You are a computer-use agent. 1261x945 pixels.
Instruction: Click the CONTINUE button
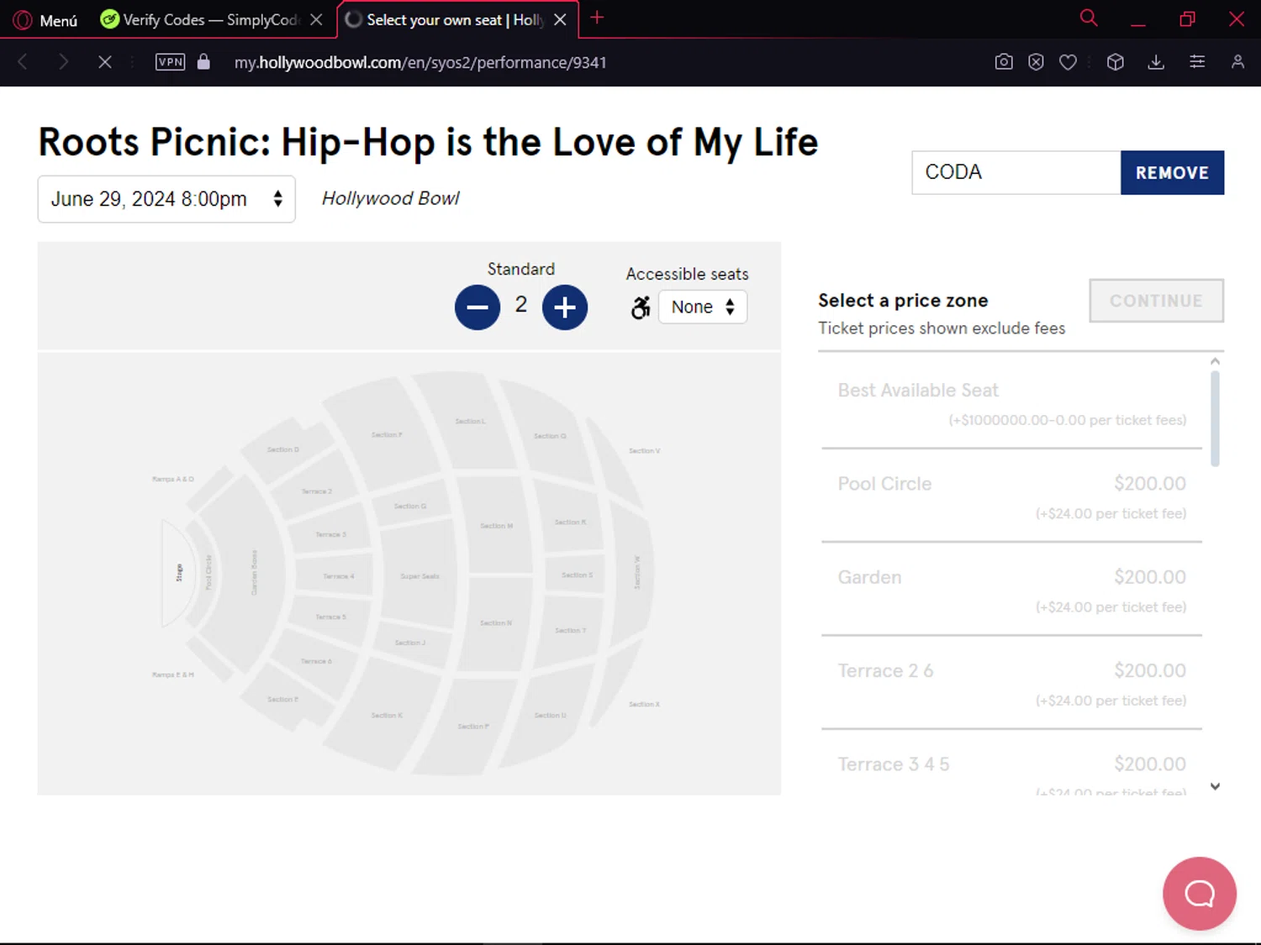coord(1156,301)
